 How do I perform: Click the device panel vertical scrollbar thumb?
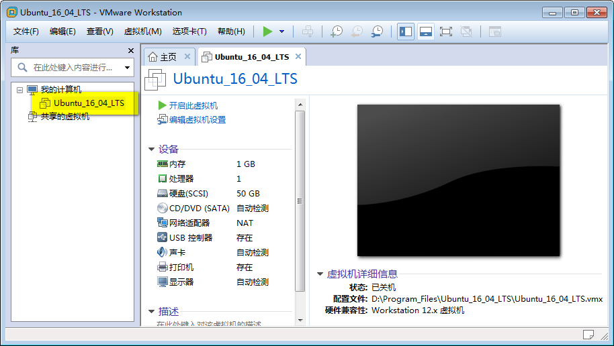tap(300, 201)
